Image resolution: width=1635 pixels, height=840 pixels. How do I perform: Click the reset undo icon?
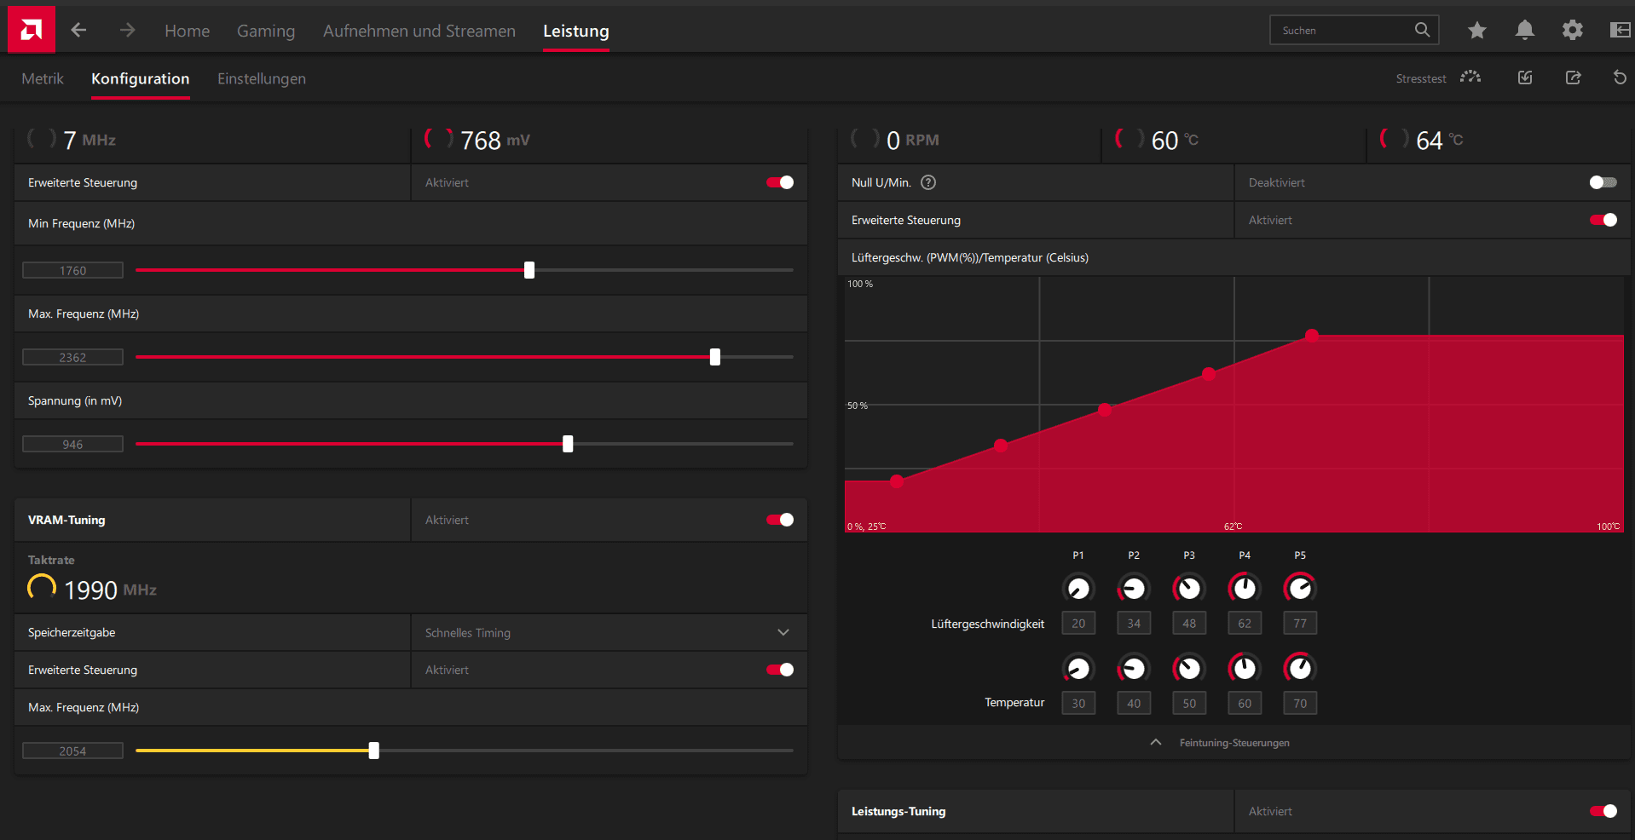[1620, 78]
